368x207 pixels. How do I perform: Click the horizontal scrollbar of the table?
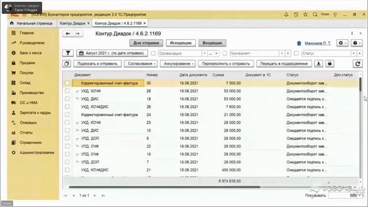tap(164, 187)
